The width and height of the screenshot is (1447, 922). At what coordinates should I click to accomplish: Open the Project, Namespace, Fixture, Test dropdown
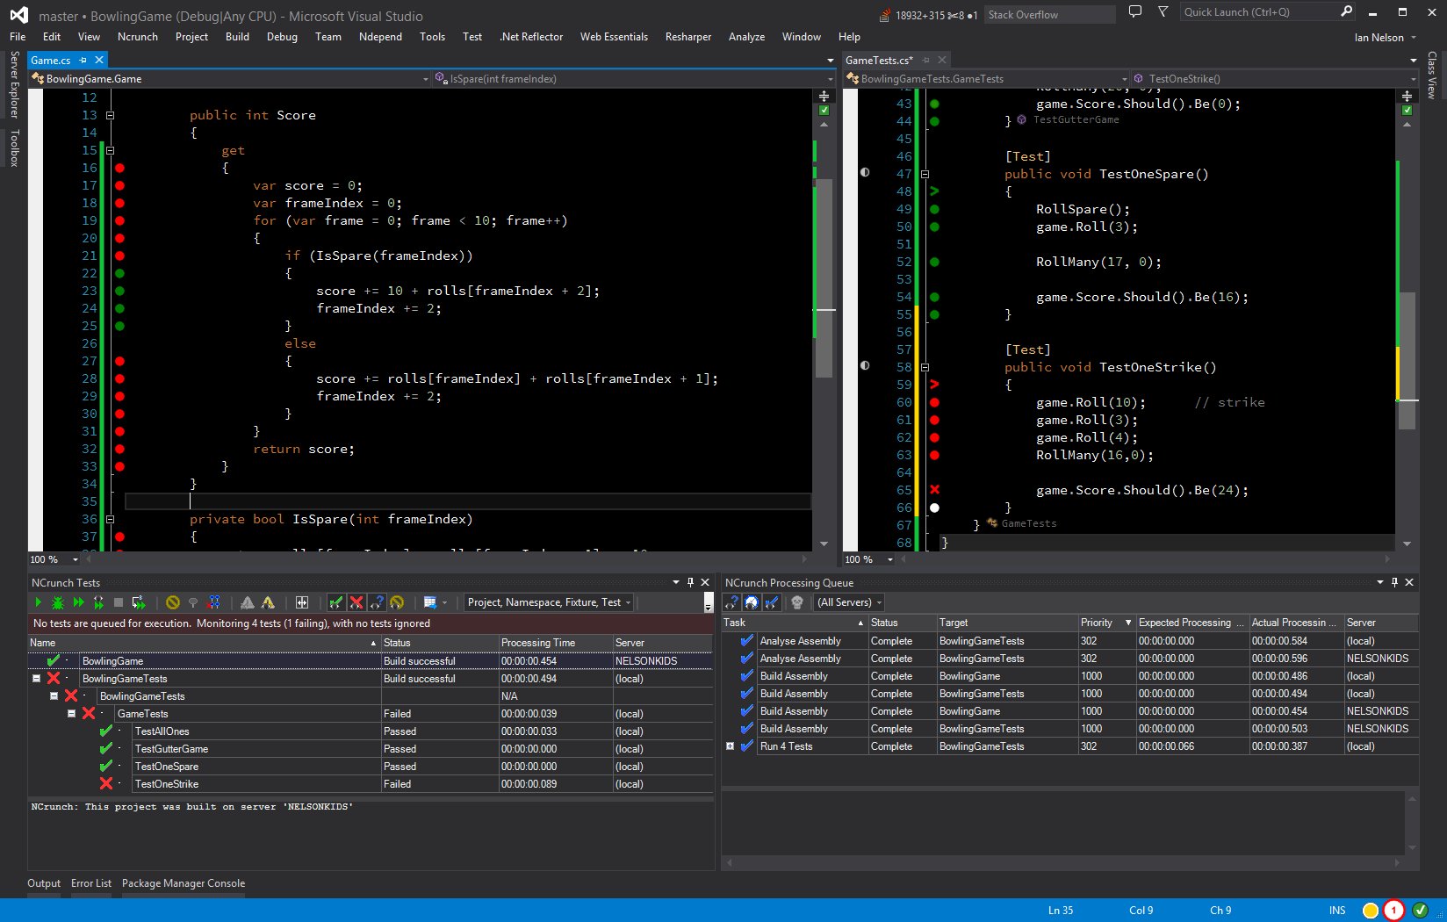[549, 602]
